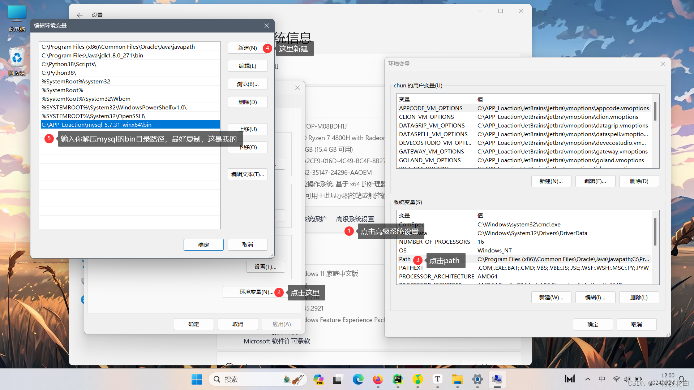Open Wi-Fi network status icon
The width and height of the screenshot is (694, 390).
(616, 379)
